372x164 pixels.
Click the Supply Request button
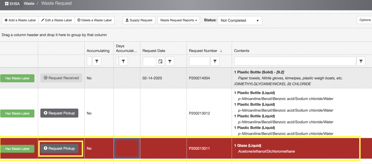(x=139, y=20)
